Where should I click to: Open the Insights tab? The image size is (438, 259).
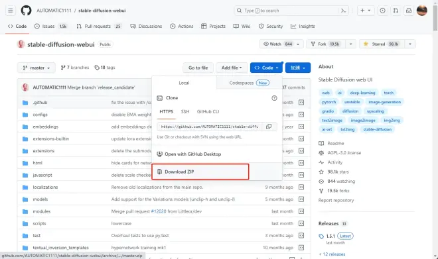tap(303, 26)
